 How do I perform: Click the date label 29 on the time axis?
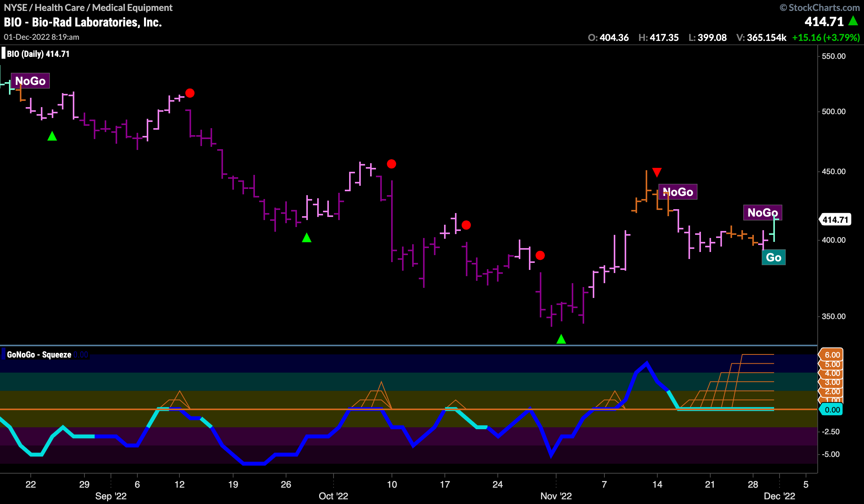point(84,484)
